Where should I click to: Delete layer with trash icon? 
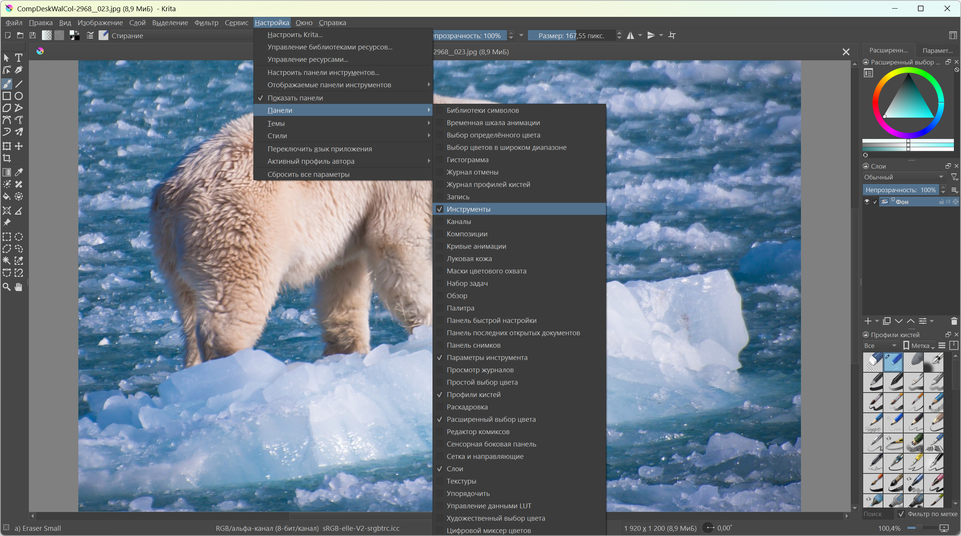[954, 321]
